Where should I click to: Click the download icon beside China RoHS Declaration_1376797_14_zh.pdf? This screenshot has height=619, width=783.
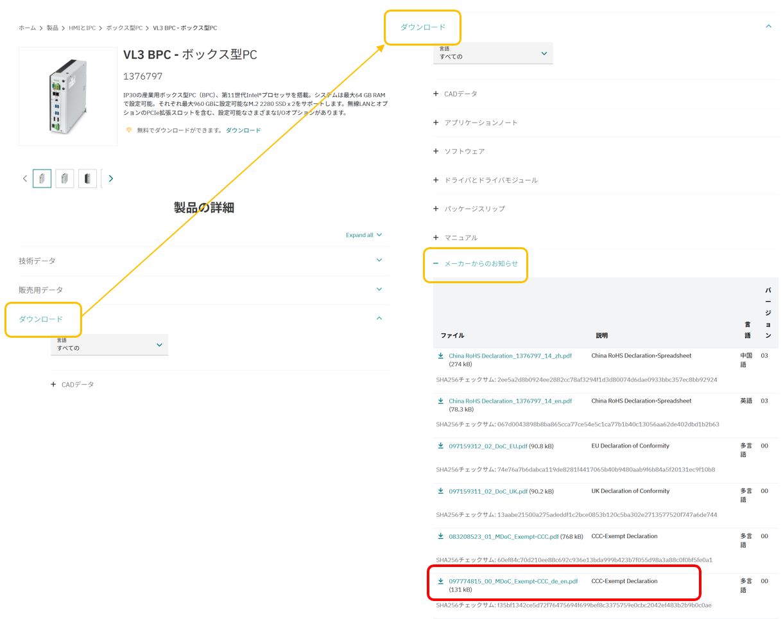tap(440, 355)
